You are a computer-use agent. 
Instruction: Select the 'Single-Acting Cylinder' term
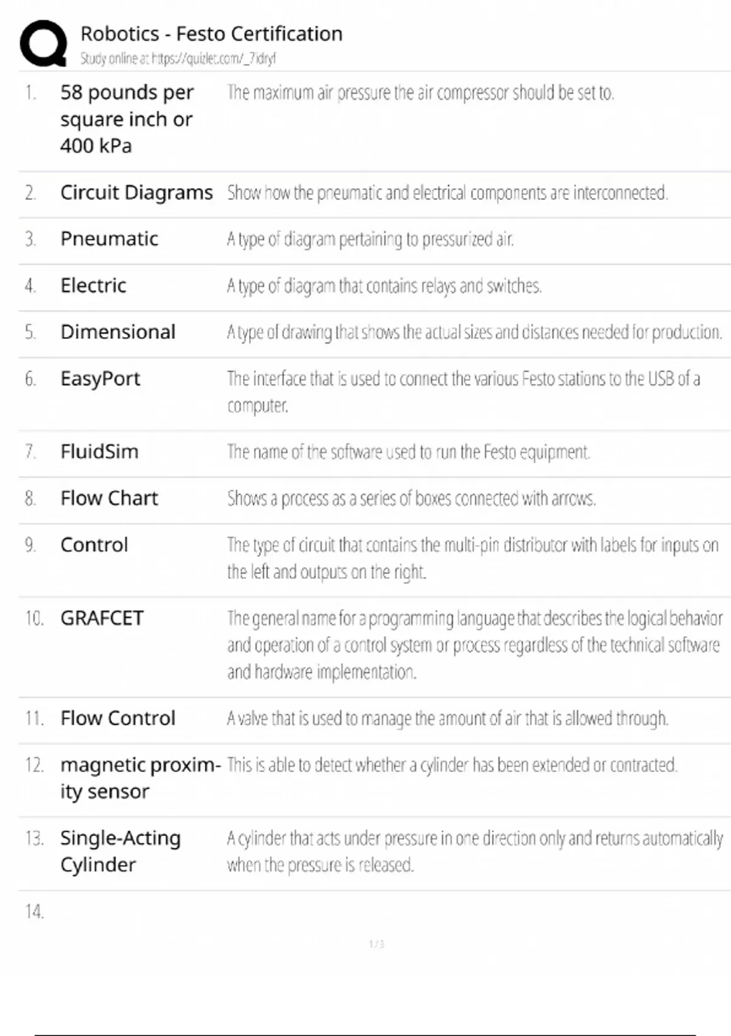(x=120, y=851)
